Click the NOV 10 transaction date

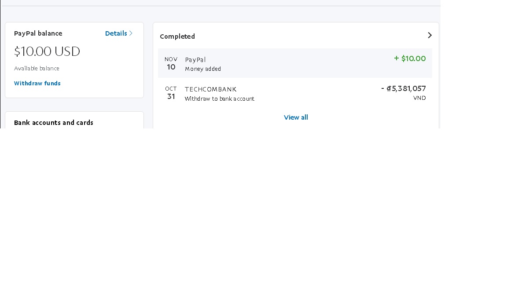(171, 63)
